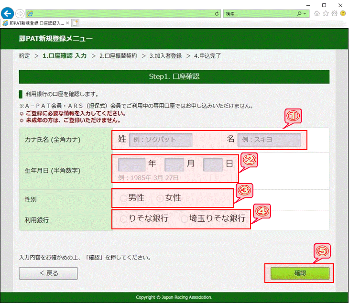Select the 即PAT新規登録 browser tab
Screen dimensions: 349x303
36,23
